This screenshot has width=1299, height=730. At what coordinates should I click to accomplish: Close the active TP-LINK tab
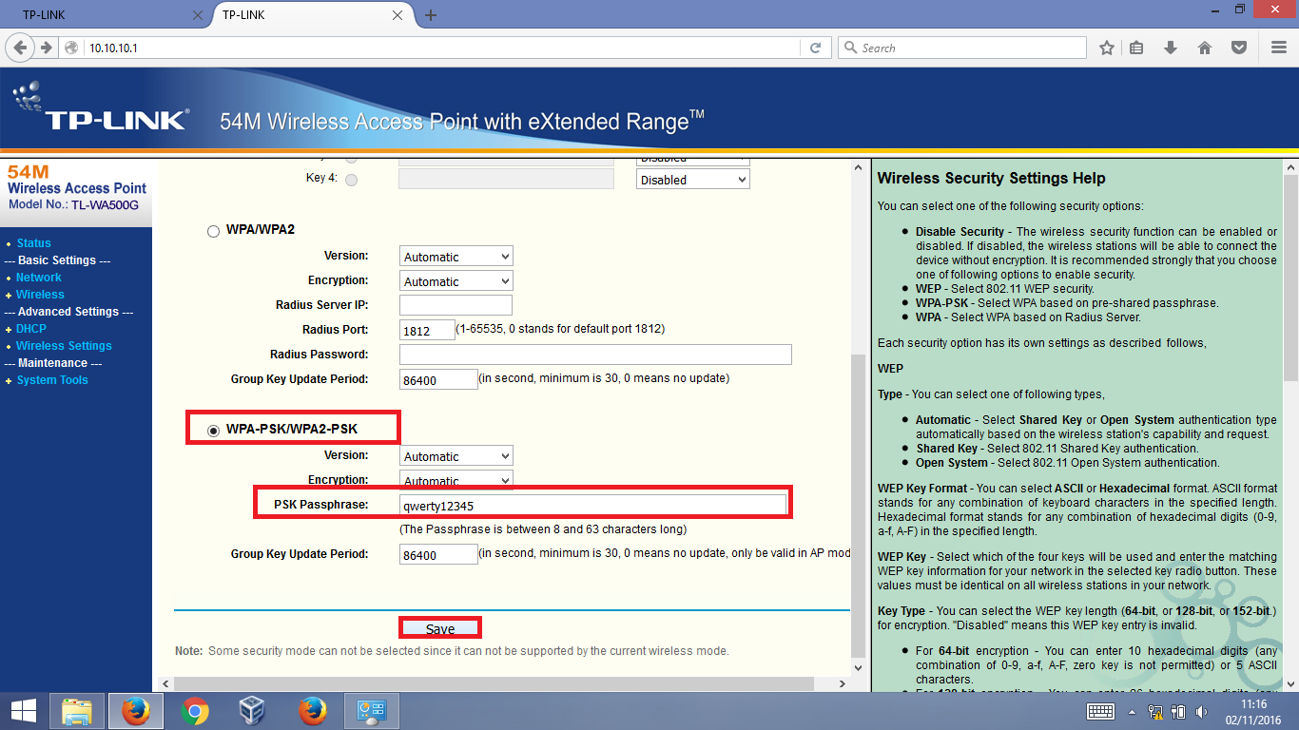coord(397,15)
